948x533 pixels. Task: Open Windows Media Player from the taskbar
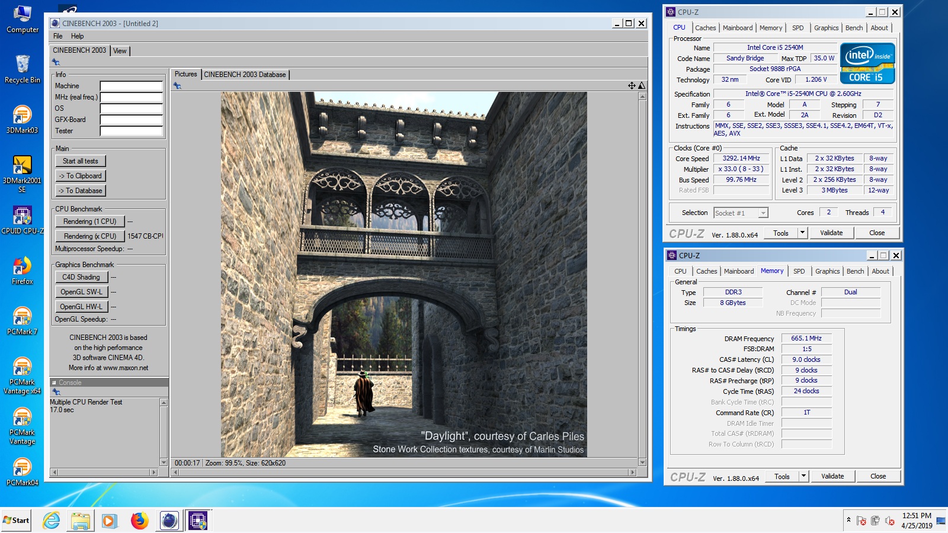pyautogui.click(x=110, y=521)
